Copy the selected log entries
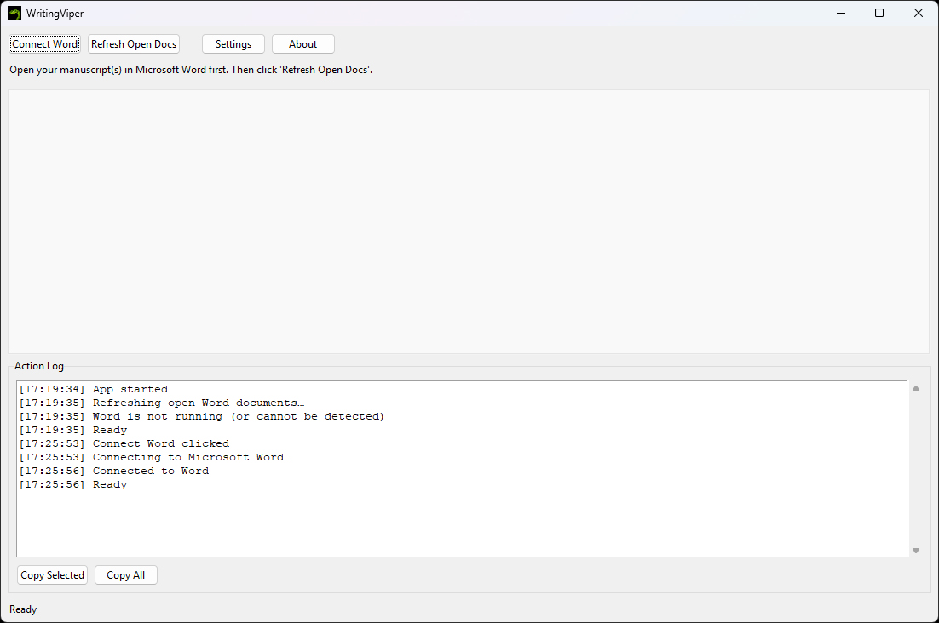 pos(52,574)
